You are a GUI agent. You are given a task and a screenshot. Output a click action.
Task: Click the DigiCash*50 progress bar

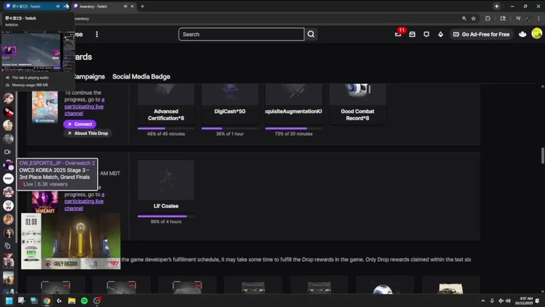click(230, 128)
